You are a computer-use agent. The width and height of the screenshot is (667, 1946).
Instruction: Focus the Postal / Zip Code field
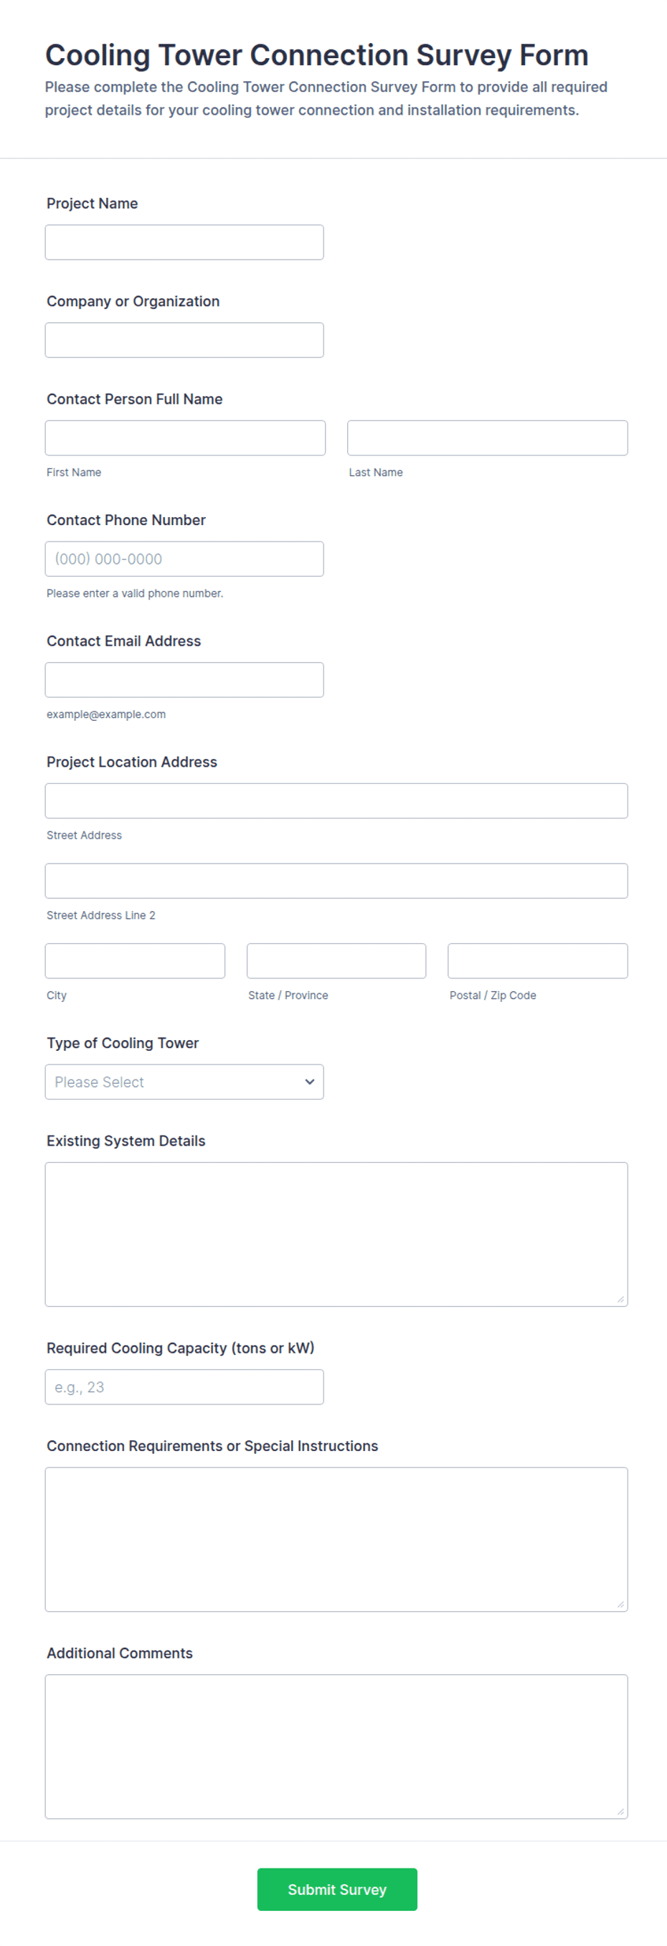(x=538, y=961)
